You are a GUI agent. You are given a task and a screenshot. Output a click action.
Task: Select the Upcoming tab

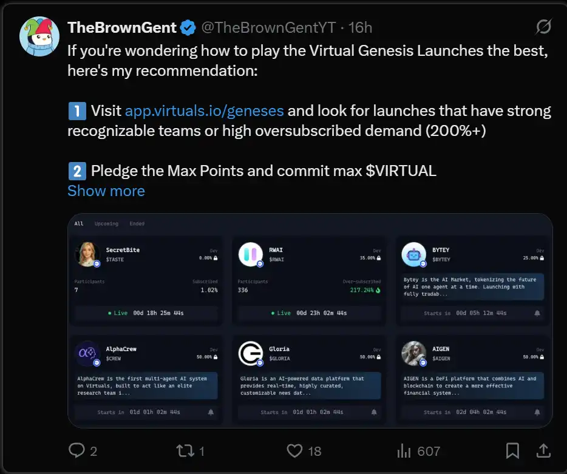[106, 224]
